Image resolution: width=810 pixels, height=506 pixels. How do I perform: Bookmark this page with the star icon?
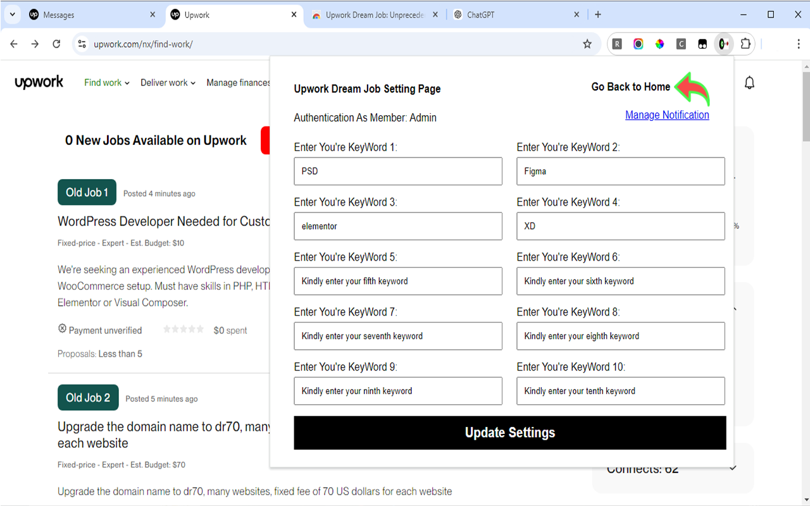[587, 44]
